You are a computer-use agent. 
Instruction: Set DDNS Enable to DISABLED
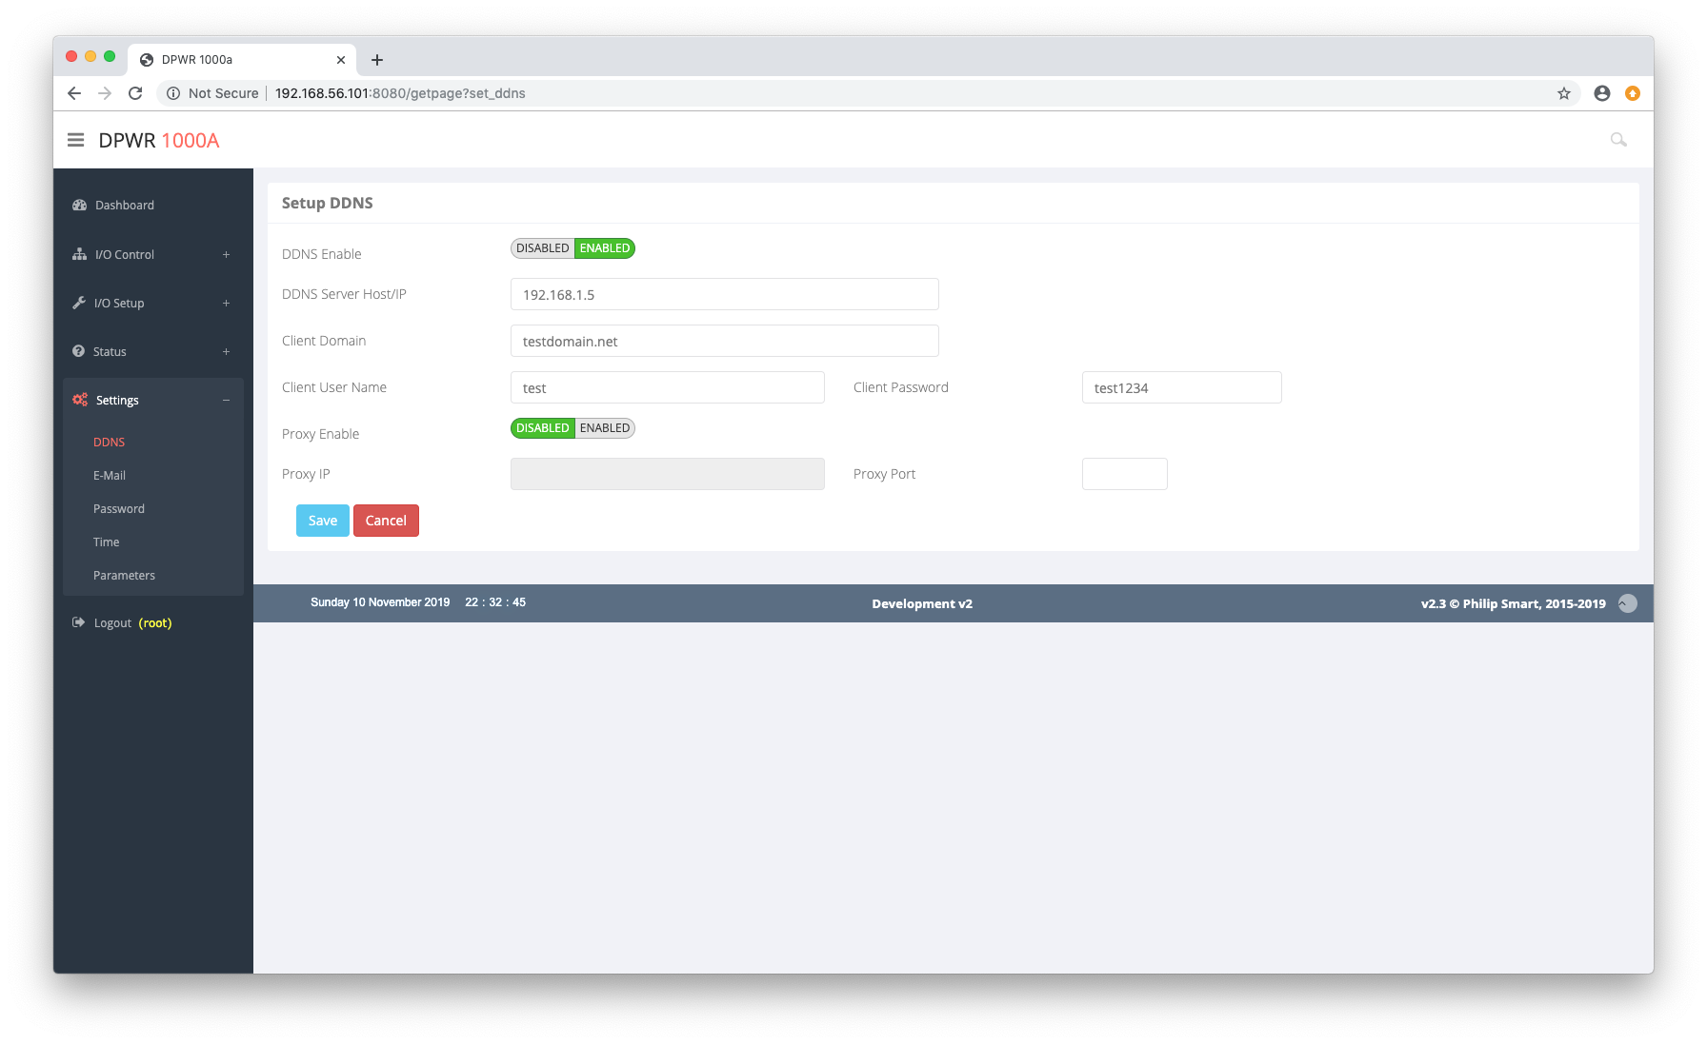(542, 248)
